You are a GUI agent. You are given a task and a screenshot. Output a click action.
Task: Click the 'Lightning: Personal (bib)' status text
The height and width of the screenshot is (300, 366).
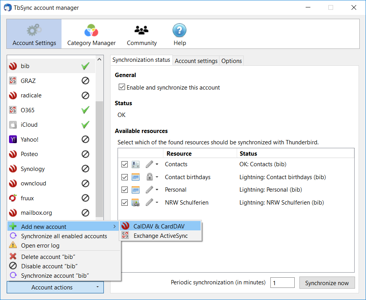(270, 190)
